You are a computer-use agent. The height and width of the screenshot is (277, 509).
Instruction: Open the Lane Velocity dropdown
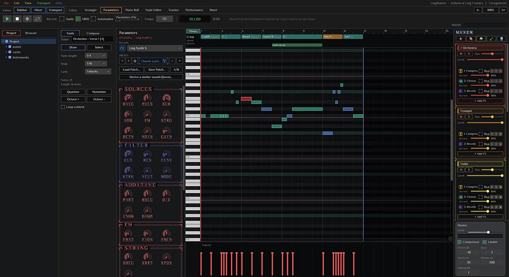tap(98, 71)
